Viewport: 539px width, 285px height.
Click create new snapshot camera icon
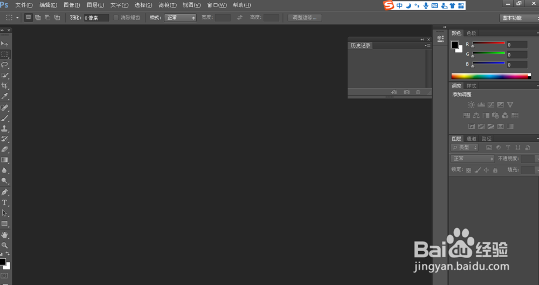click(406, 92)
